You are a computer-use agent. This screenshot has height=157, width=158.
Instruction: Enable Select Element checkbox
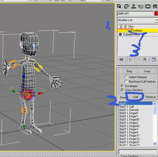pos(126,77)
